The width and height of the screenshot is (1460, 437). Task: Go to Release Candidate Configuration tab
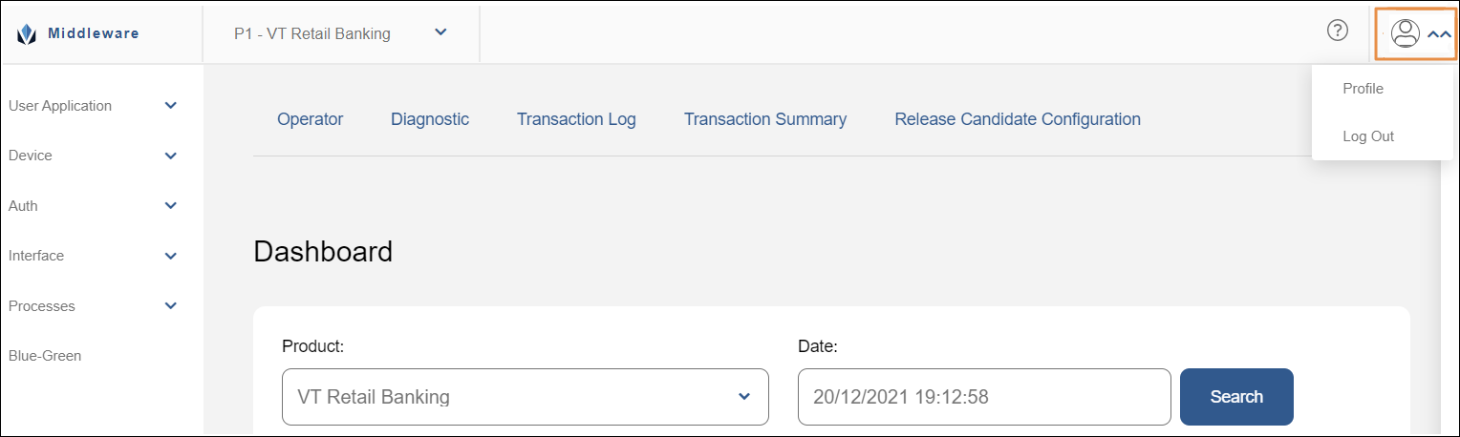pyautogui.click(x=1018, y=119)
